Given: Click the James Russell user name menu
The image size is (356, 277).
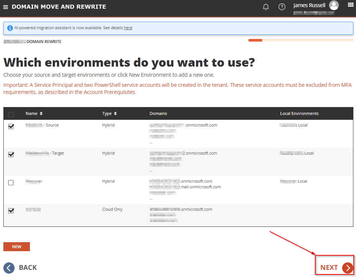Looking at the screenshot, I should pyautogui.click(x=309, y=5).
